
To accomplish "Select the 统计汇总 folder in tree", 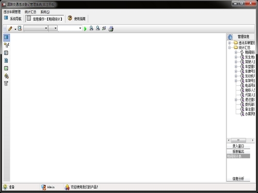I will (245, 47).
